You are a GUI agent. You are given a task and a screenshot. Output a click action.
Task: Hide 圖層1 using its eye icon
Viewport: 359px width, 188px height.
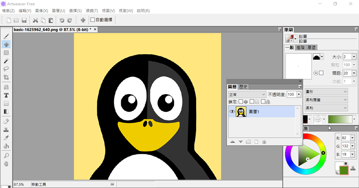pos(232,112)
